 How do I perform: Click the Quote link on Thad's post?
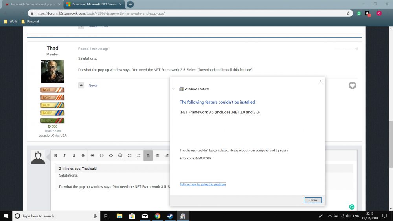(x=93, y=85)
